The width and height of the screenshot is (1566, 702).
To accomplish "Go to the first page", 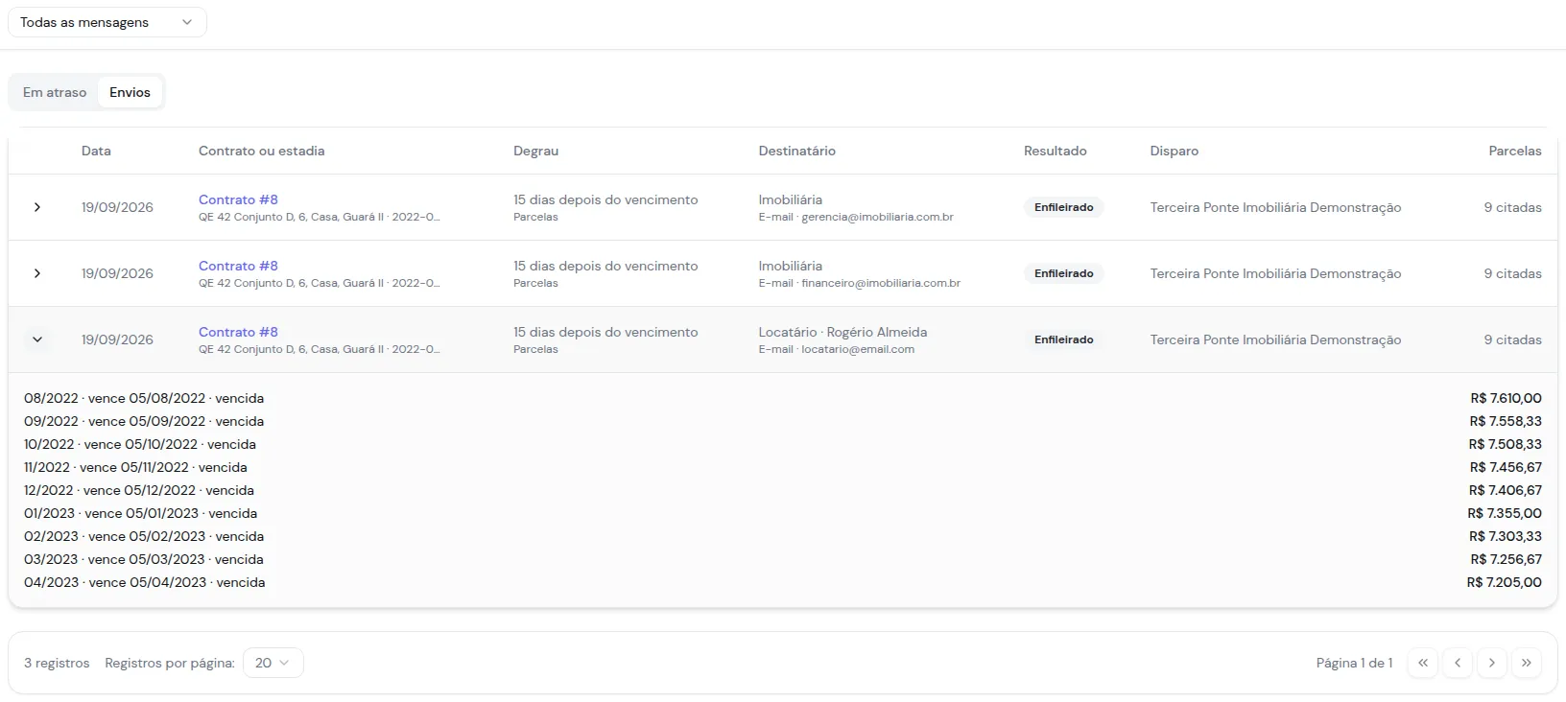I will 1423,663.
